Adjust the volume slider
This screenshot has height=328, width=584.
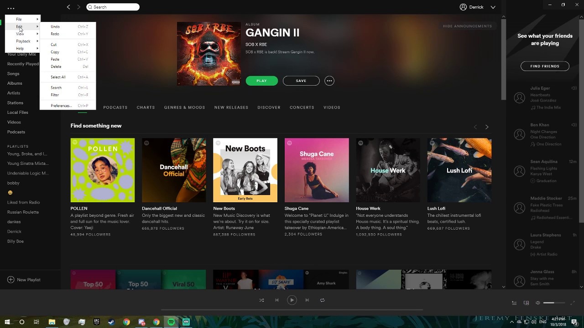pos(554,303)
